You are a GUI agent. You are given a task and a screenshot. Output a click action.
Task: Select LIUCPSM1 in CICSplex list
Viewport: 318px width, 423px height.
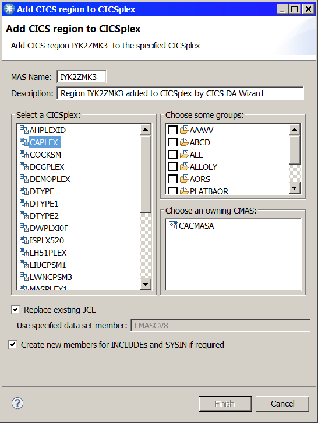[x=48, y=265]
